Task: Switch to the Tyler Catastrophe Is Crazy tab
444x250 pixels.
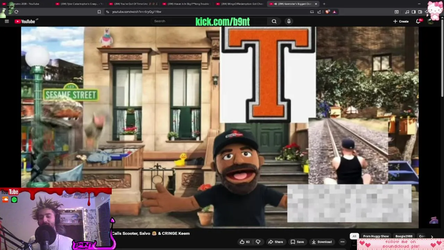Action: [x=80, y=4]
